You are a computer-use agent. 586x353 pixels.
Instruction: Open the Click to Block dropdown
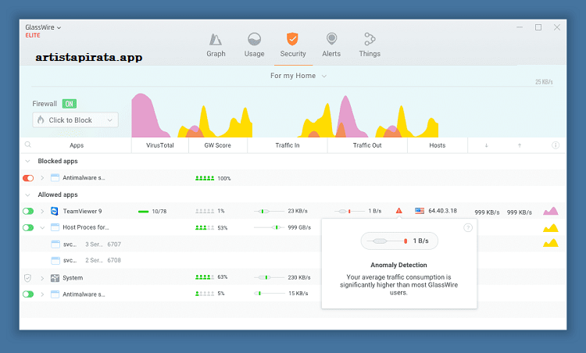click(75, 120)
